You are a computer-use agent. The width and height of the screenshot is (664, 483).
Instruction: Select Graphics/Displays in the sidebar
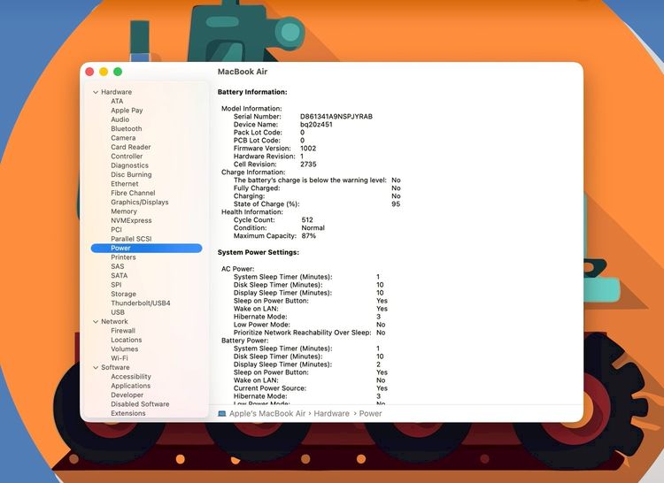click(139, 203)
